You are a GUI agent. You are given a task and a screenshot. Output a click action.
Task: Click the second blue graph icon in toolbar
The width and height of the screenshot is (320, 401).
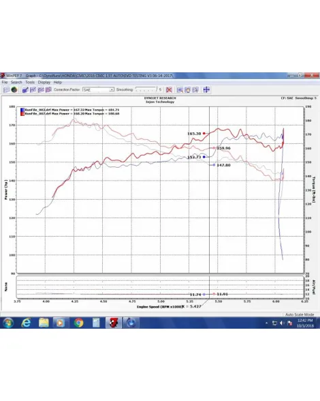[x=33, y=90]
